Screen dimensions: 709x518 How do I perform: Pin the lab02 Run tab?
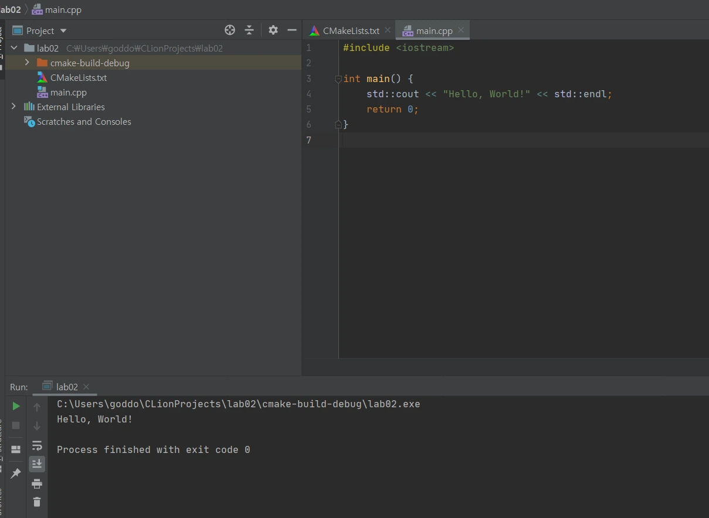(x=16, y=473)
